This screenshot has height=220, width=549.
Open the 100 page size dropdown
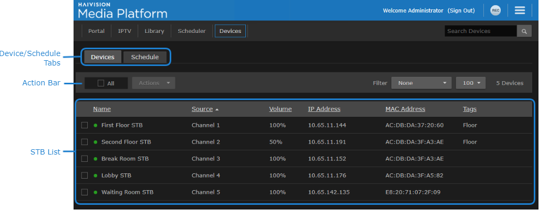click(471, 83)
